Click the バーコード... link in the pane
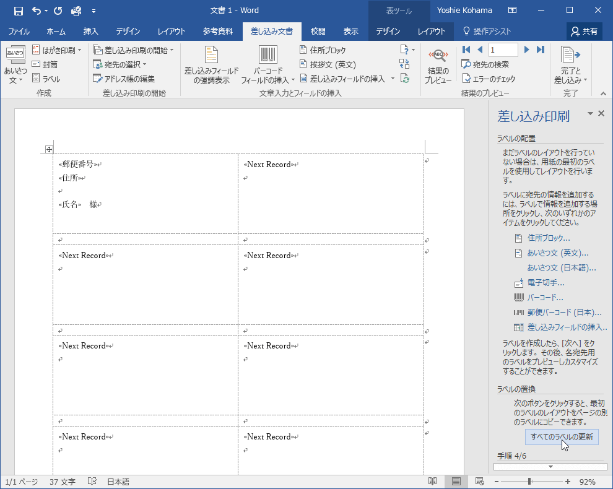 pos(545,298)
